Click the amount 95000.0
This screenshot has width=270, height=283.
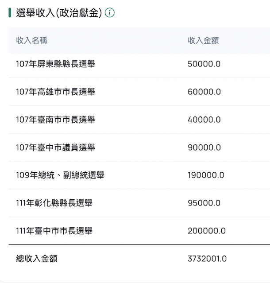coord(204,203)
